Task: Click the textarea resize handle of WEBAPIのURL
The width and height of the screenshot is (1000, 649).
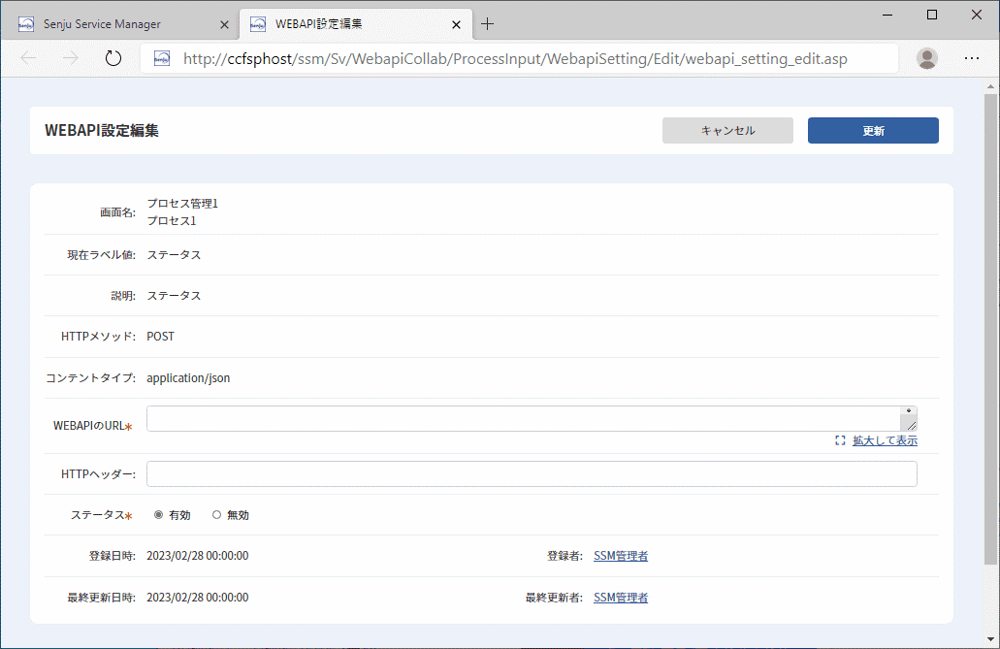Action: click(910, 424)
